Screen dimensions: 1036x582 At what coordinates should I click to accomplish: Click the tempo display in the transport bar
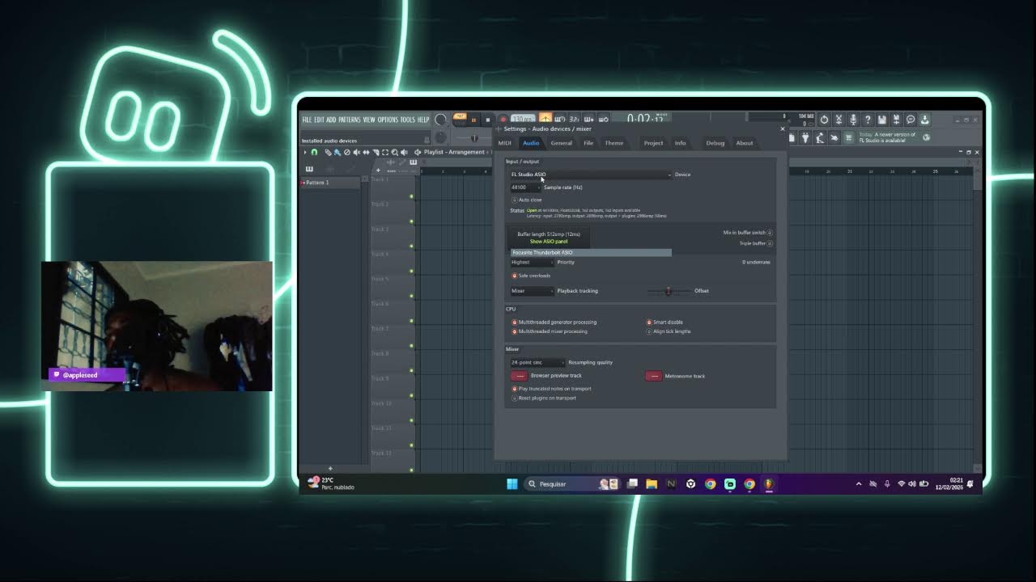coord(523,120)
